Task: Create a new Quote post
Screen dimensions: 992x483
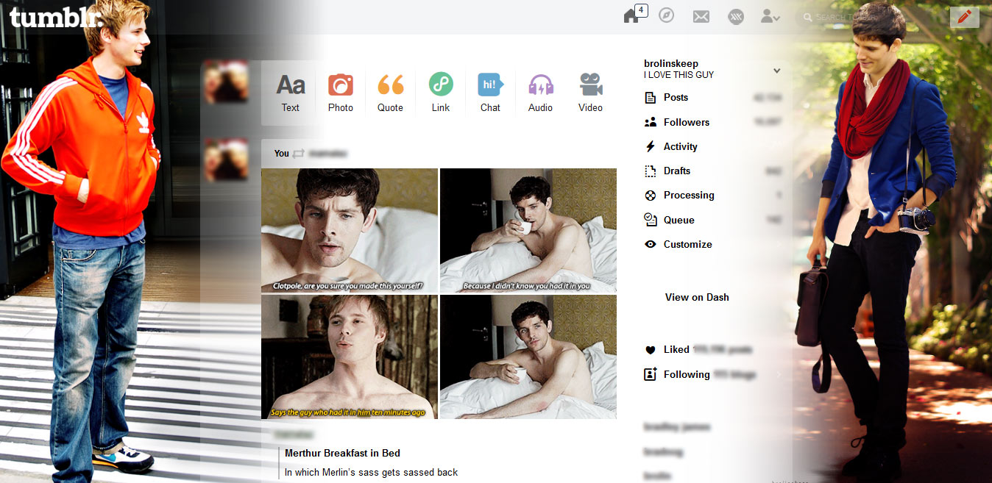Action: coord(391,93)
